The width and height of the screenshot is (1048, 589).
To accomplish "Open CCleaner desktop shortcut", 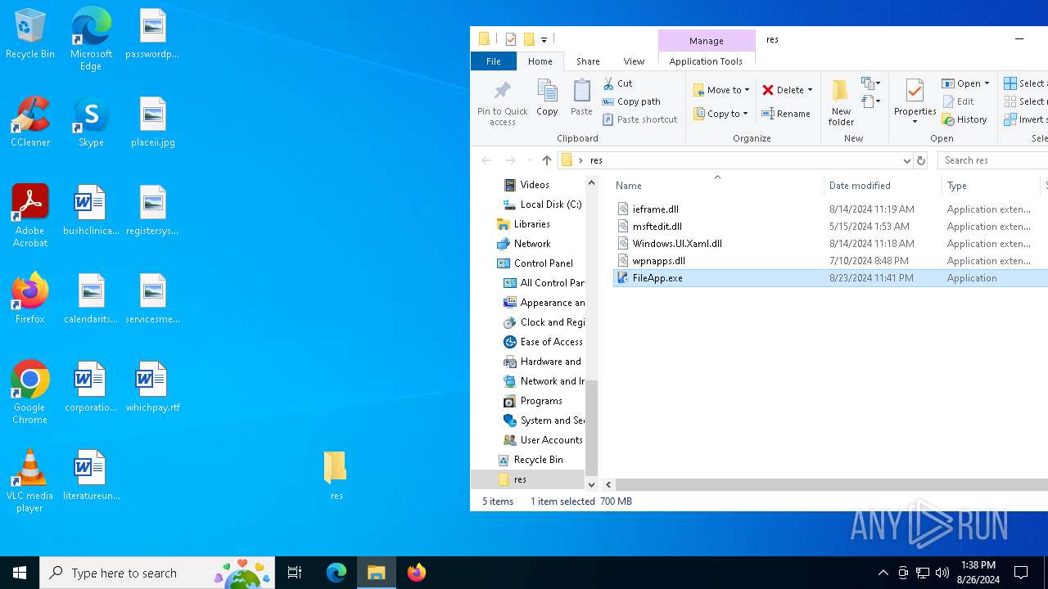I will 30,122.
